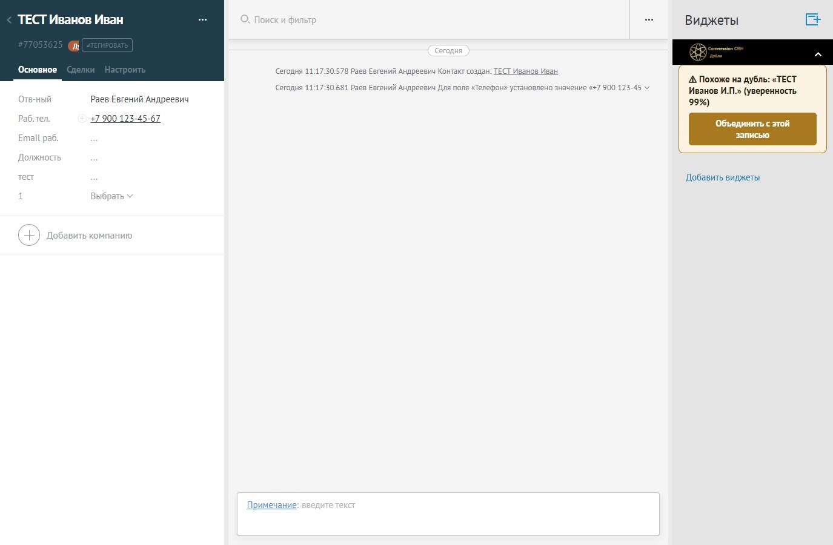Open the feed search bar three-dots menu

coord(649,19)
